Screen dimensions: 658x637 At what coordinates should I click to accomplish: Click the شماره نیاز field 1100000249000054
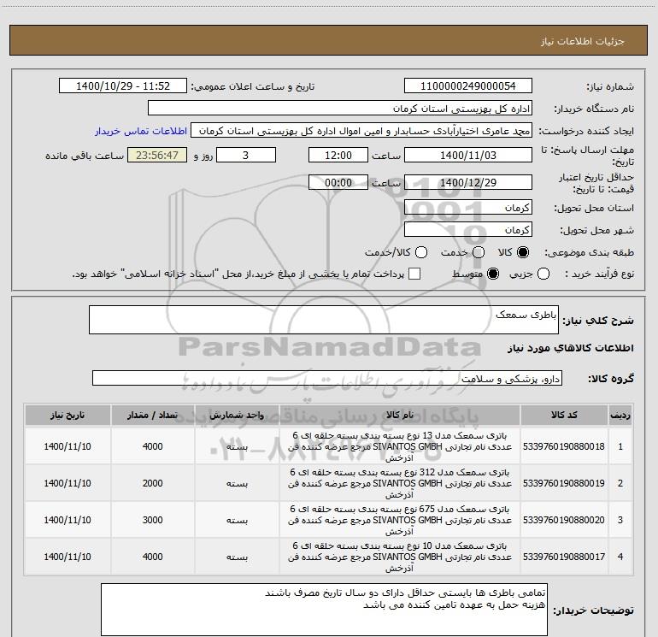pos(468,86)
